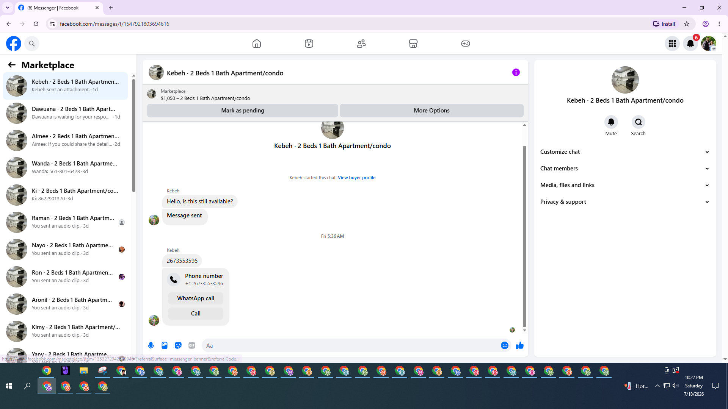This screenshot has width=728, height=409.
Task: Expand Media, files and links section
Action: point(625,185)
